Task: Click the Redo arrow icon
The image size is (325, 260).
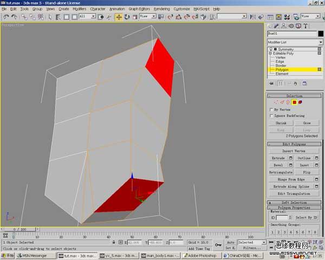Action: coord(14,17)
